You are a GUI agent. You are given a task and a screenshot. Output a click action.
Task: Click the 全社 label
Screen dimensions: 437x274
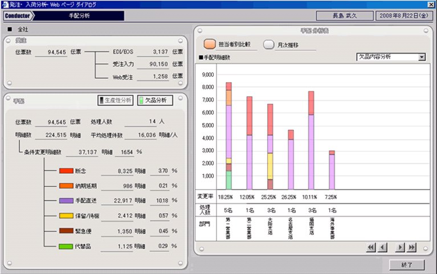pyautogui.click(x=23, y=29)
